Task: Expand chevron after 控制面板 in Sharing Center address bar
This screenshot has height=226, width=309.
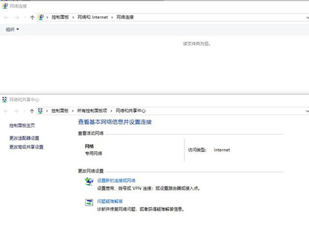Action: click(73, 111)
